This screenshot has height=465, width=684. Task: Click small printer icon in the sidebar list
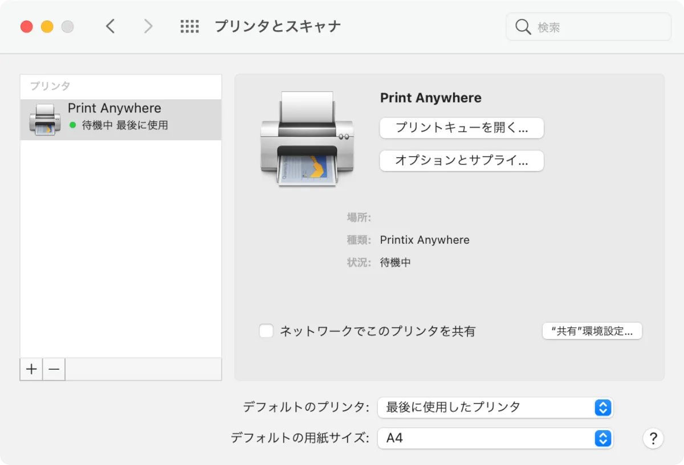[44, 120]
